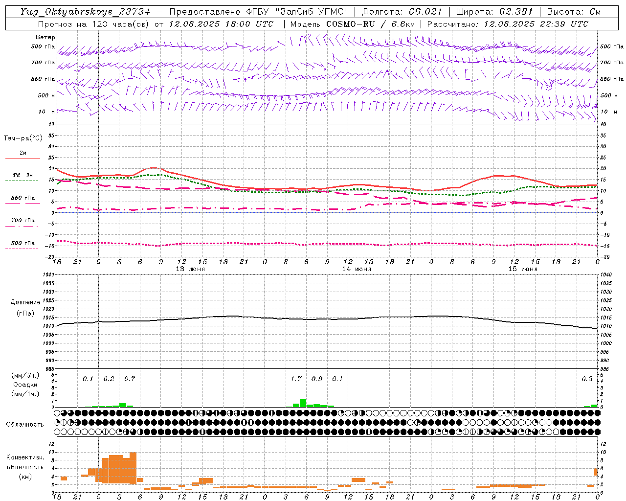Screen dimensions: 626x501
Task: Click the 13 июня date label
Action: click(190, 269)
